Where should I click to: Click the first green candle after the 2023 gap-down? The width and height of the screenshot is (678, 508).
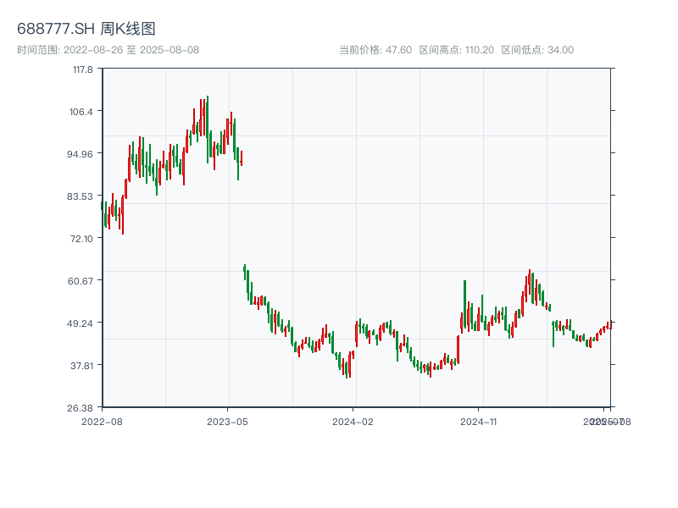245,271
